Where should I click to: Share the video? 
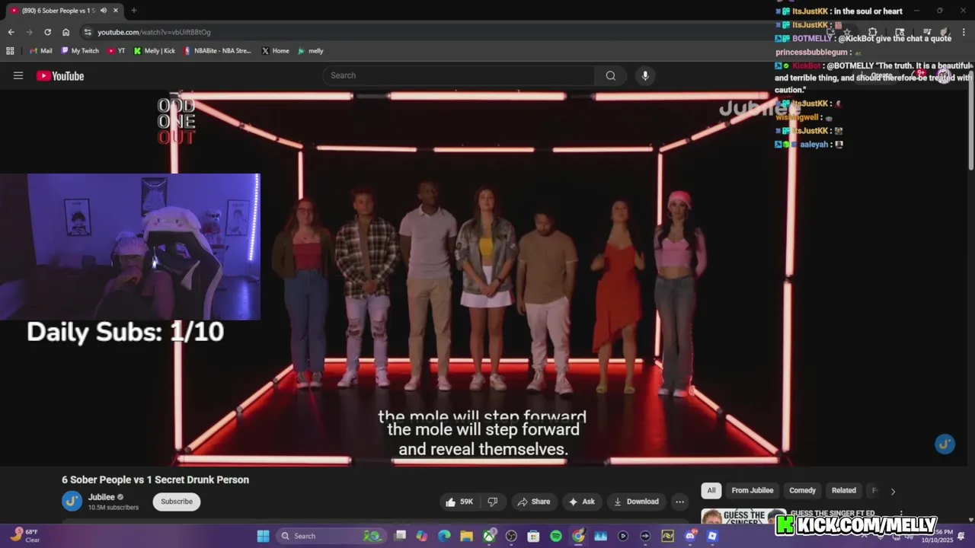(x=533, y=502)
